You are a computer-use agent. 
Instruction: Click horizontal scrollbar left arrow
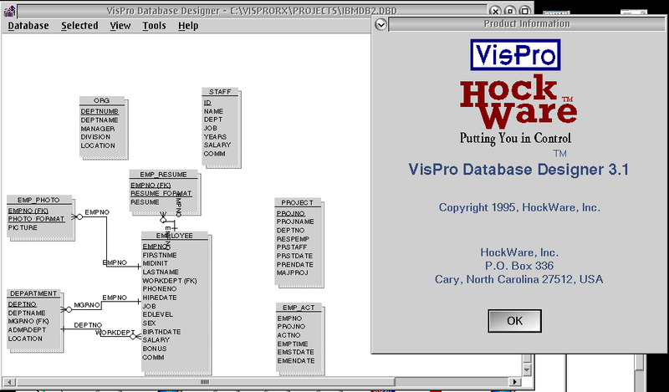pyautogui.click(x=9, y=382)
